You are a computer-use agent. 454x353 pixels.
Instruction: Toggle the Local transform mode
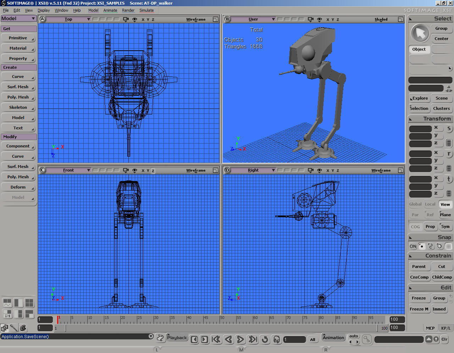coord(430,204)
